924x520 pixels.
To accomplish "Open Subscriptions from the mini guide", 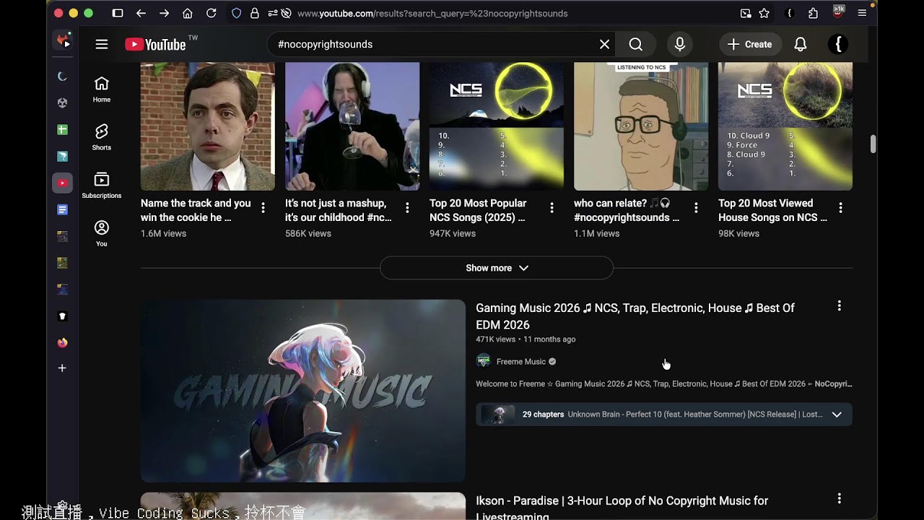I will [x=102, y=185].
